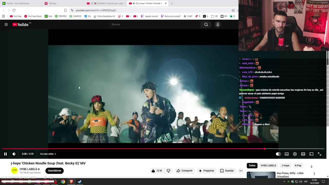Image resolution: width=329 pixels, height=185 pixels.
Task: Open options for the Neo Pistea LONA video
Action: click(314, 174)
